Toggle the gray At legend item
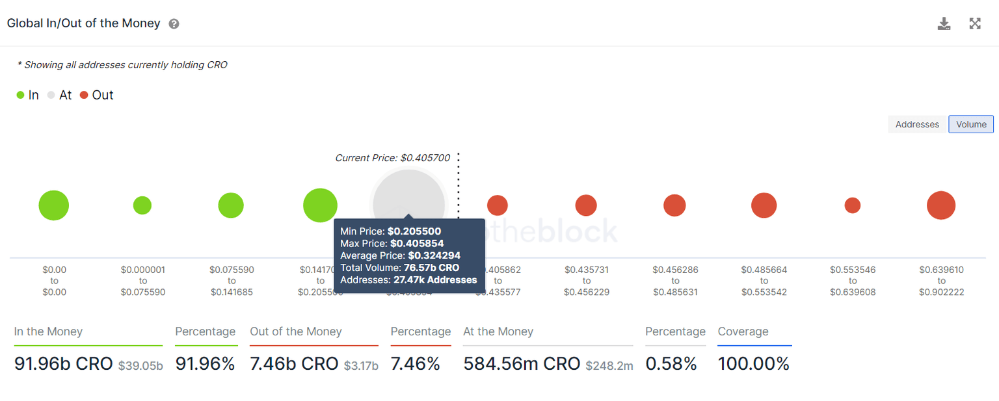The height and width of the screenshot is (401, 999). (x=59, y=96)
